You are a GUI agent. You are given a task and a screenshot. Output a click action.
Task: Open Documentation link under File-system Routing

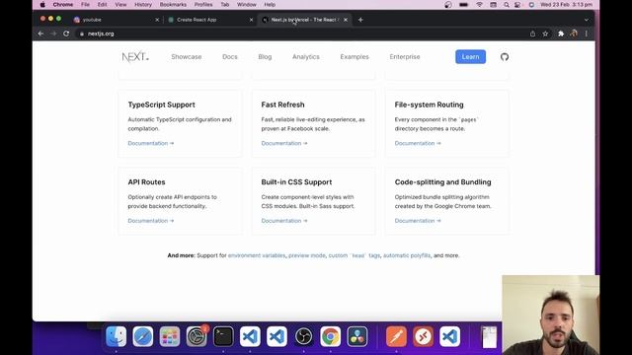[418, 143]
